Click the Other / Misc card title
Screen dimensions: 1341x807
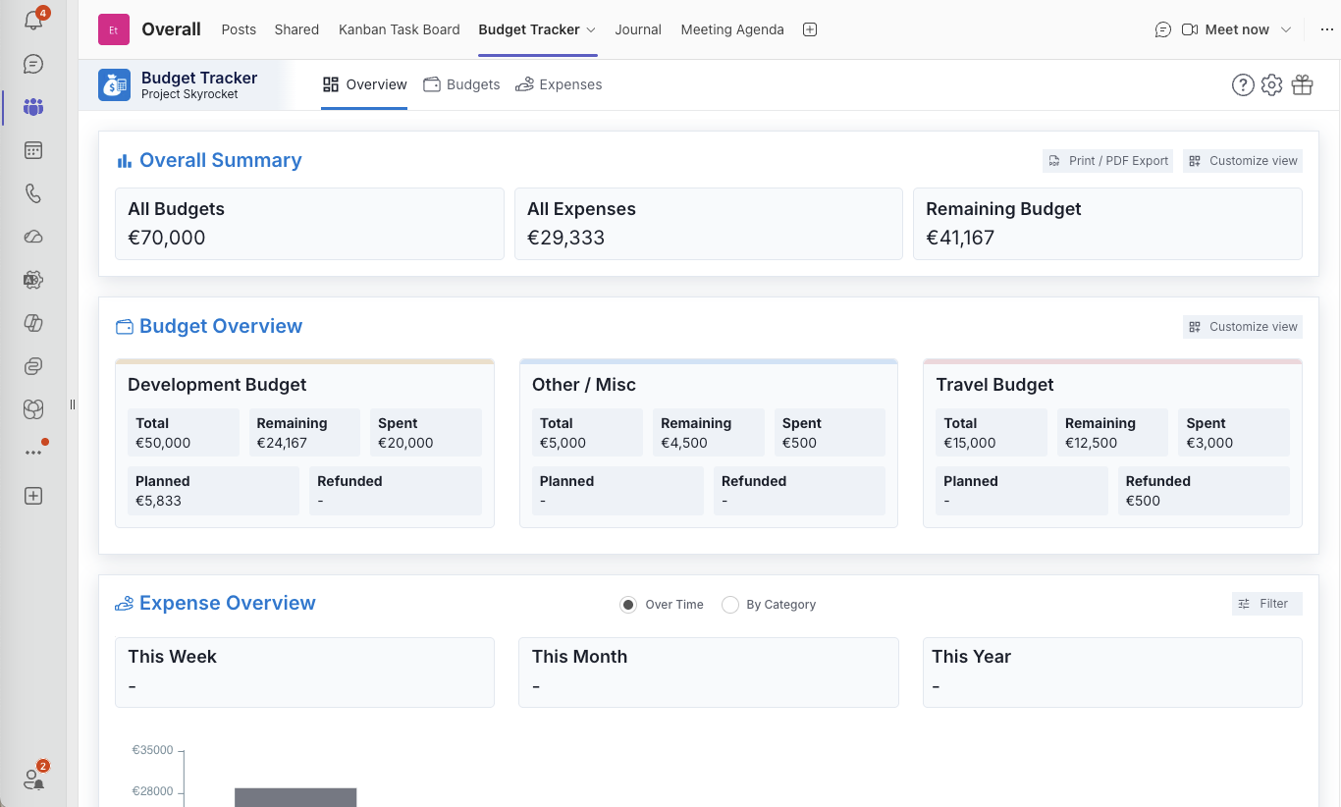point(584,385)
